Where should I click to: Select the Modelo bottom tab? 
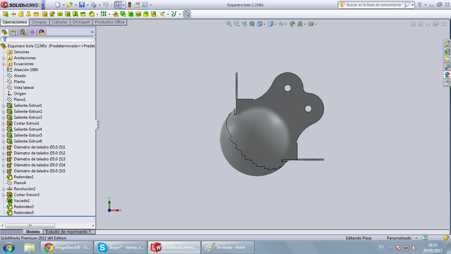[x=33, y=232]
